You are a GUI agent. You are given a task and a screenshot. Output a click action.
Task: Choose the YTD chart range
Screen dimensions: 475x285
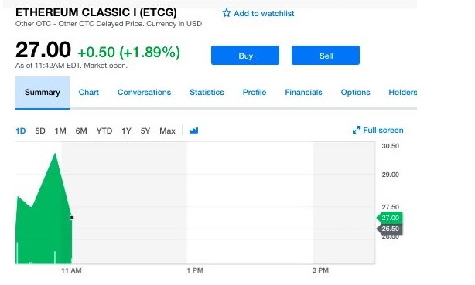pyautogui.click(x=104, y=131)
